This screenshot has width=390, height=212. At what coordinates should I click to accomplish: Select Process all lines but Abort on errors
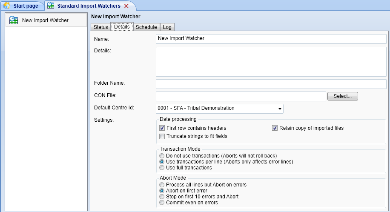pyautogui.click(x=162, y=185)
